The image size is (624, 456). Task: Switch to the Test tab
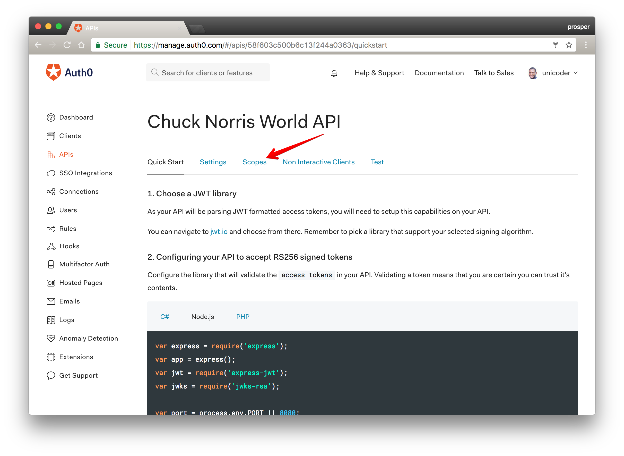377,162
